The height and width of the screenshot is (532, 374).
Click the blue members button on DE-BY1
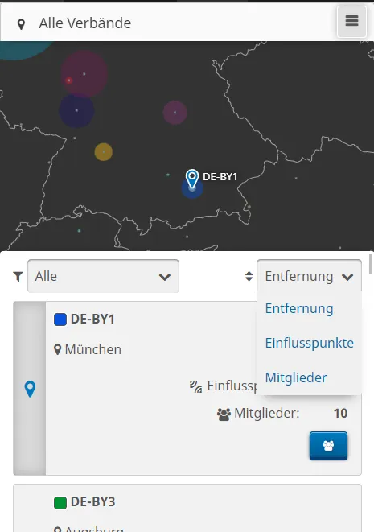pyautogui.click(x=328, y=446)
